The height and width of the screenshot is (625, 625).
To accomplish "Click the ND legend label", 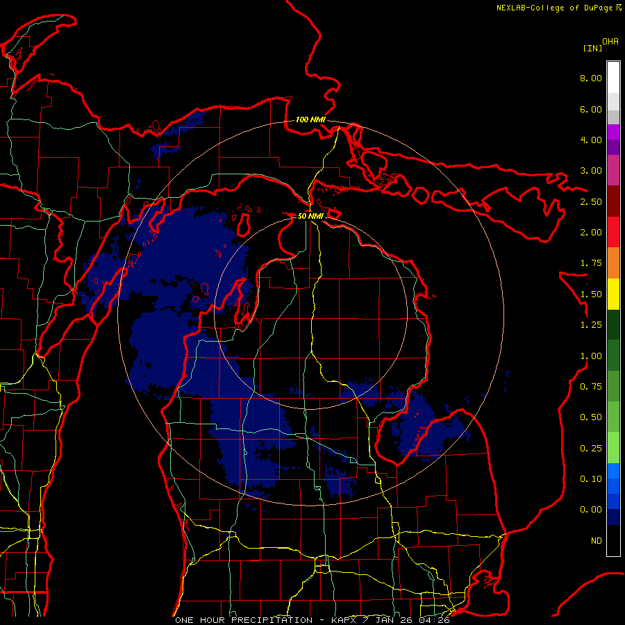I will [x=597, y=541].
